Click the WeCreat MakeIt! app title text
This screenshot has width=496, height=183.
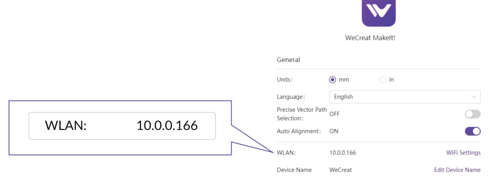click(x=370, y=38)
